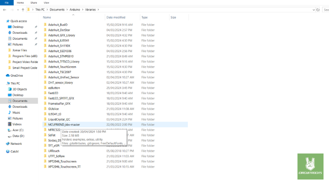Select the Adafruit_BusIO folder icon
Image resolution: width=329 pixels, height=185 pixels.
tap(45, 25)
